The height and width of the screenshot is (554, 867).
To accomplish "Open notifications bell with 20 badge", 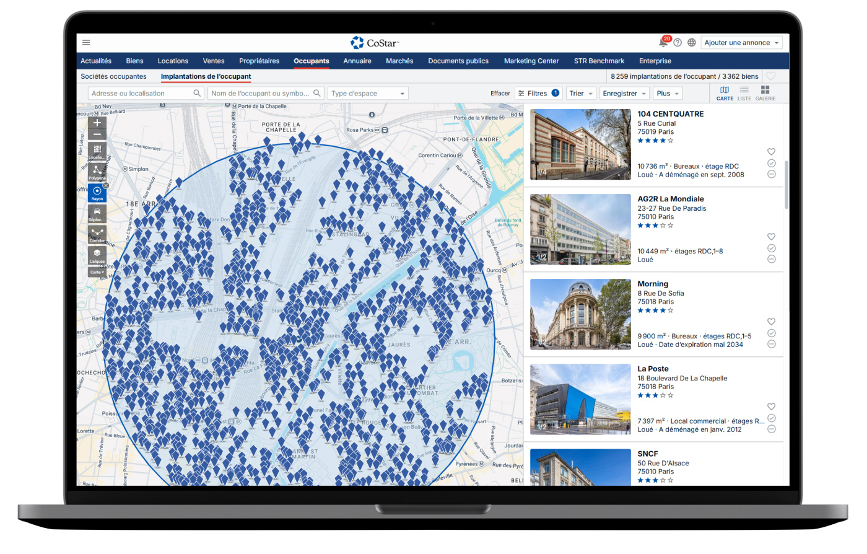I will click(664, 42).
